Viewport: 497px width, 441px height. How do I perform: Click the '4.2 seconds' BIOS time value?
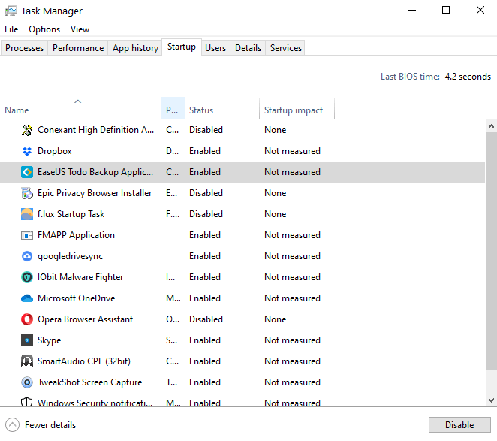pos(468,77)
